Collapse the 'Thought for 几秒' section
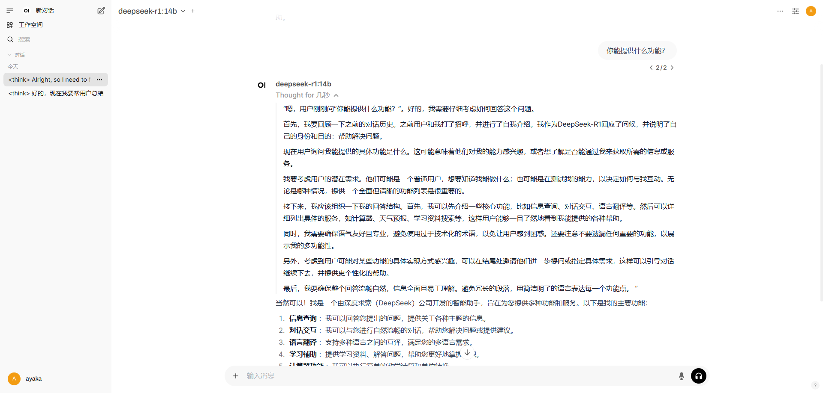This screenshot has height=393, width=823. (307, 95)
